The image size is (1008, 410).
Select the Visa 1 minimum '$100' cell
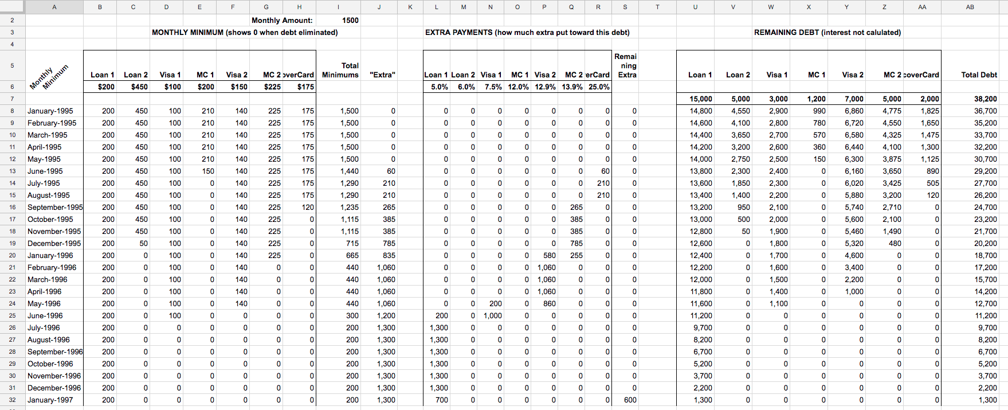point(166,87)
